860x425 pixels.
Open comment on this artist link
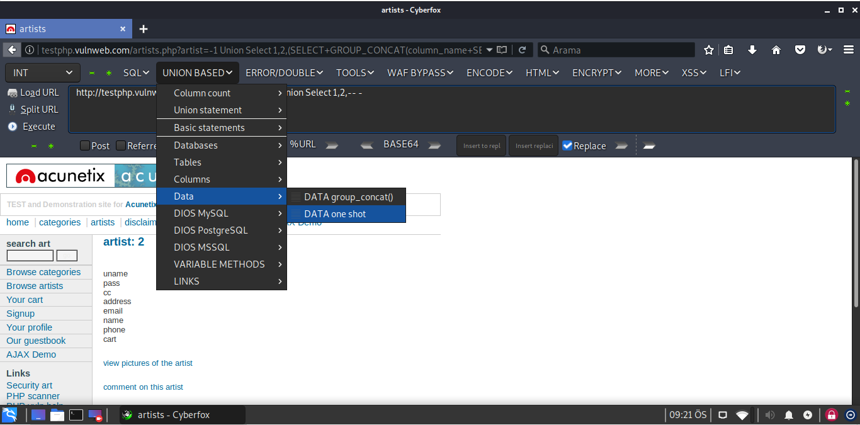point(143,387)
